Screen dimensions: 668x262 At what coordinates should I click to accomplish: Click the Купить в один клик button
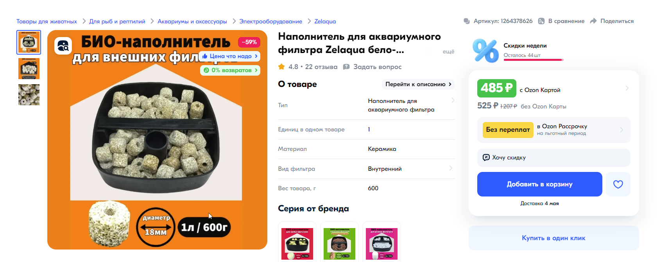pos(553,238)
